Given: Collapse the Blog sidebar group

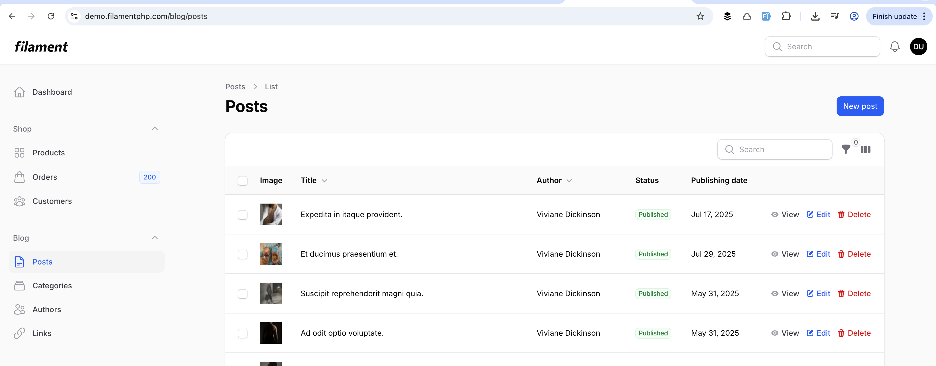Looking at the screenshot, I should click(x=155, y=238).
